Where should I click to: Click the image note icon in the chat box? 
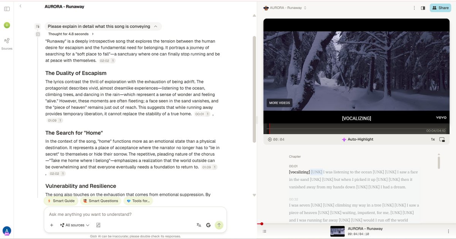98,225
